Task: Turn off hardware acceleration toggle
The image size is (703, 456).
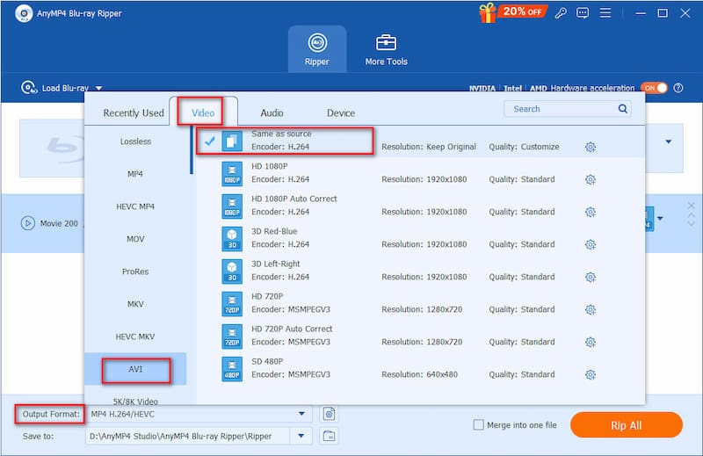Action: (654, 89)
